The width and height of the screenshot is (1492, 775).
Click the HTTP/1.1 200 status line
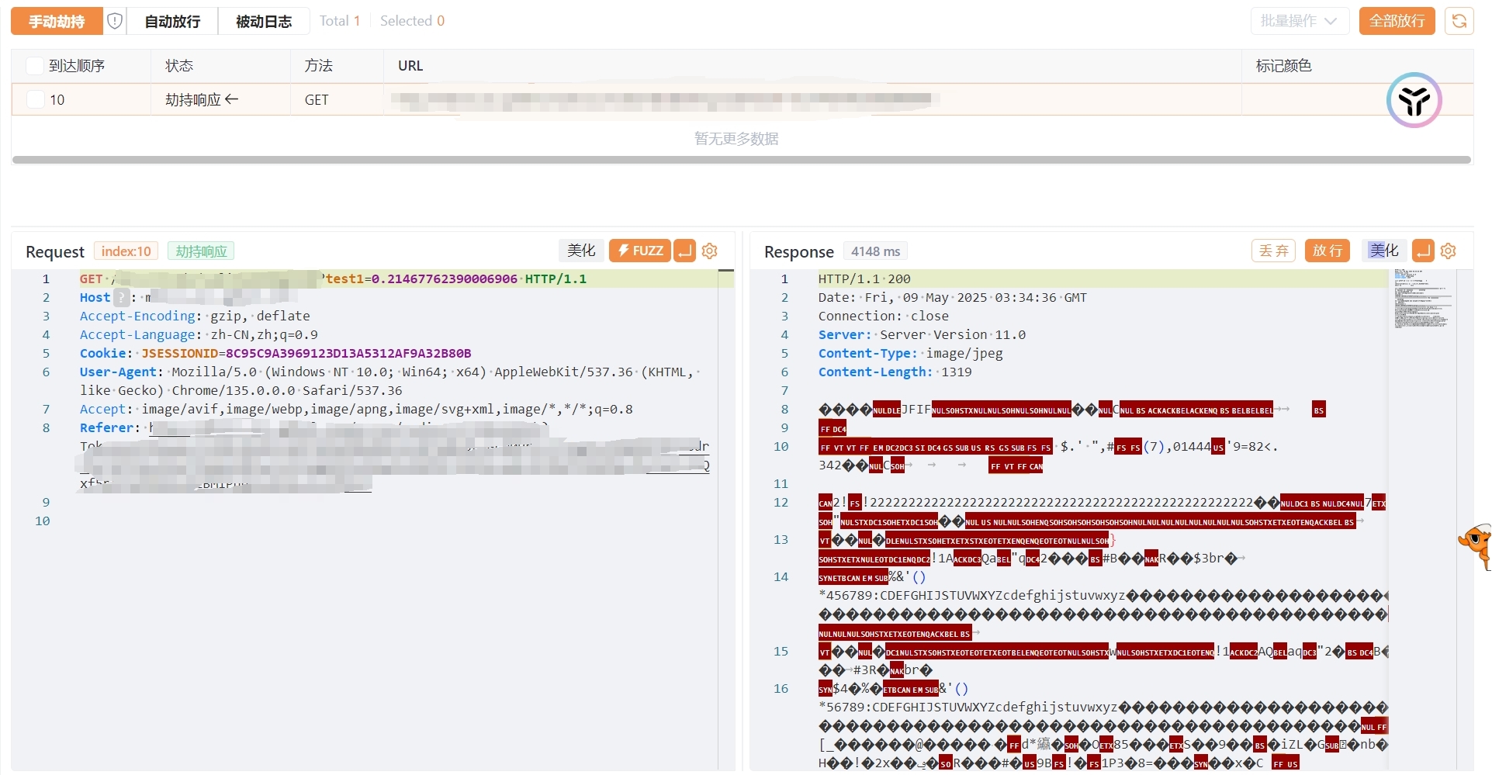(864, 279)
